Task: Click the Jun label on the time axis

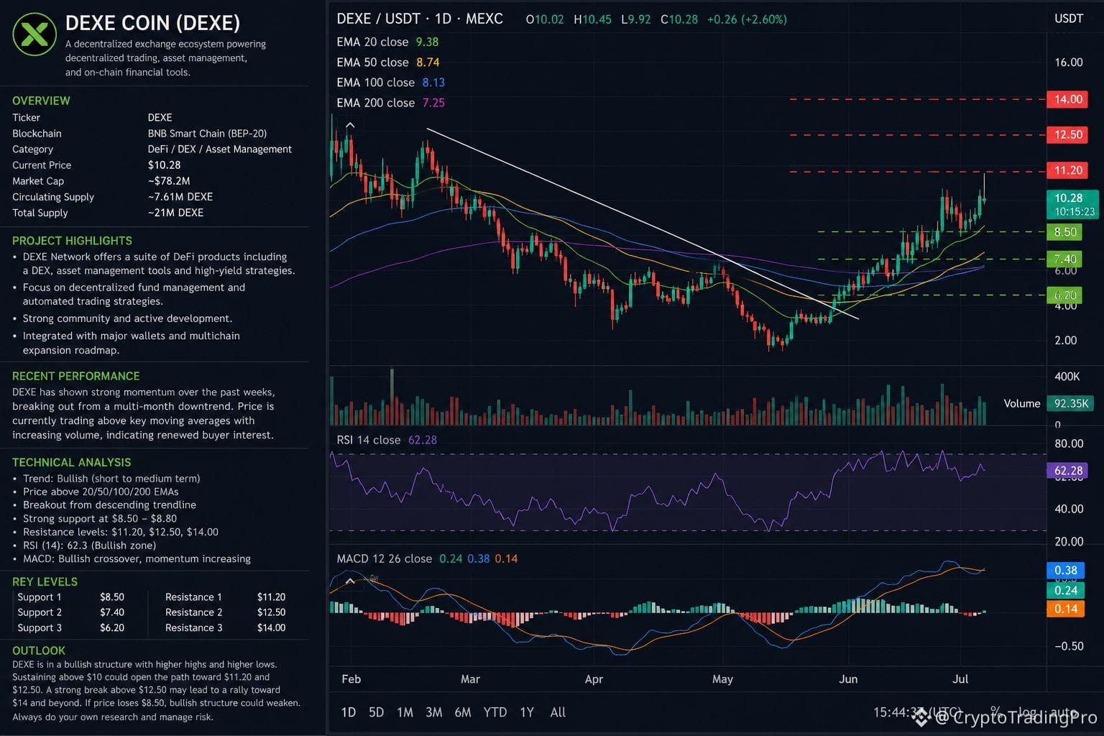Action: [x=848, y=679]
